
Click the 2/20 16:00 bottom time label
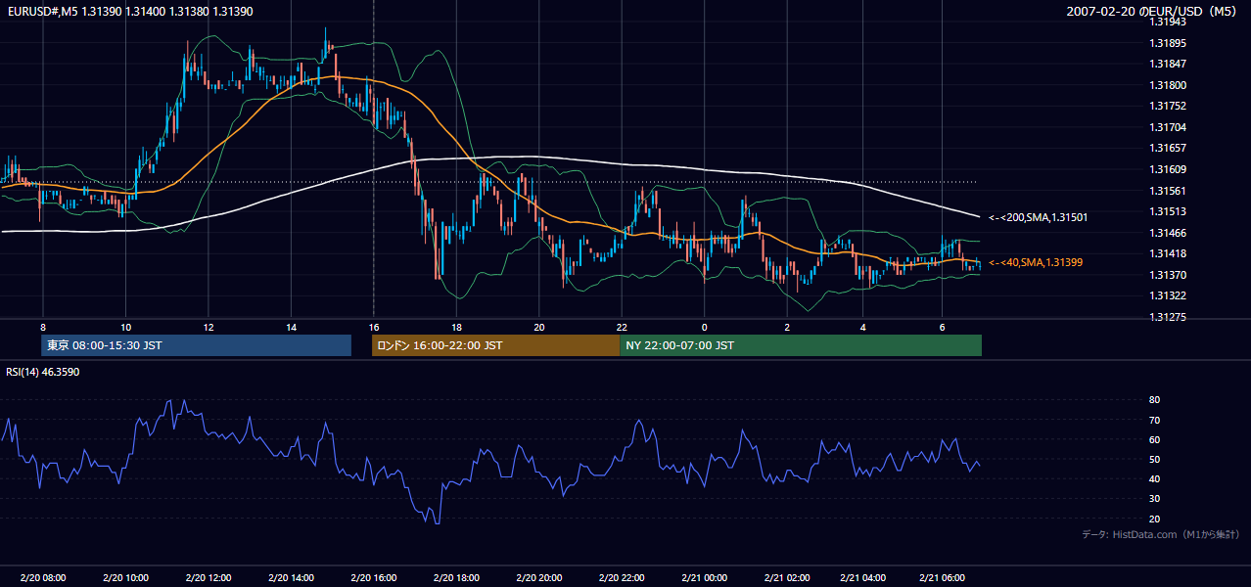373,578
